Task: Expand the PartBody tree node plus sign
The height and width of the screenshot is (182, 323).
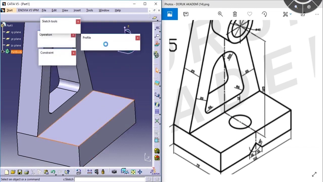Action: pos(3,52)
